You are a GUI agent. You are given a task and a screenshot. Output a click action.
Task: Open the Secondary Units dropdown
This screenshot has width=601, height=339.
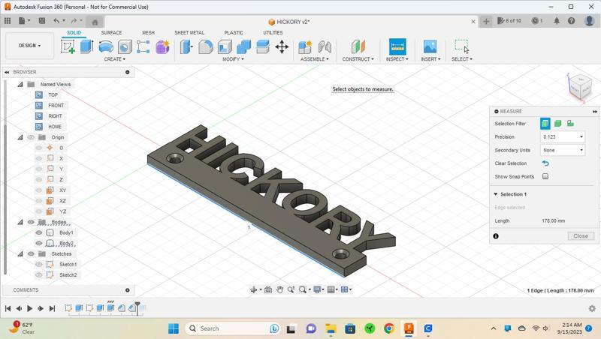pos(562,150)
